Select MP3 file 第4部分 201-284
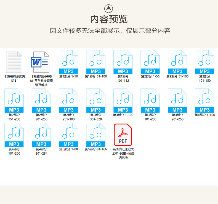 click(x=41, y=135)
